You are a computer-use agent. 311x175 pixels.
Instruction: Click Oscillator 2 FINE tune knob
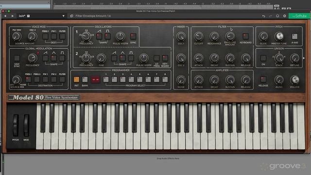pyautogui.click(x=101, y=58)
